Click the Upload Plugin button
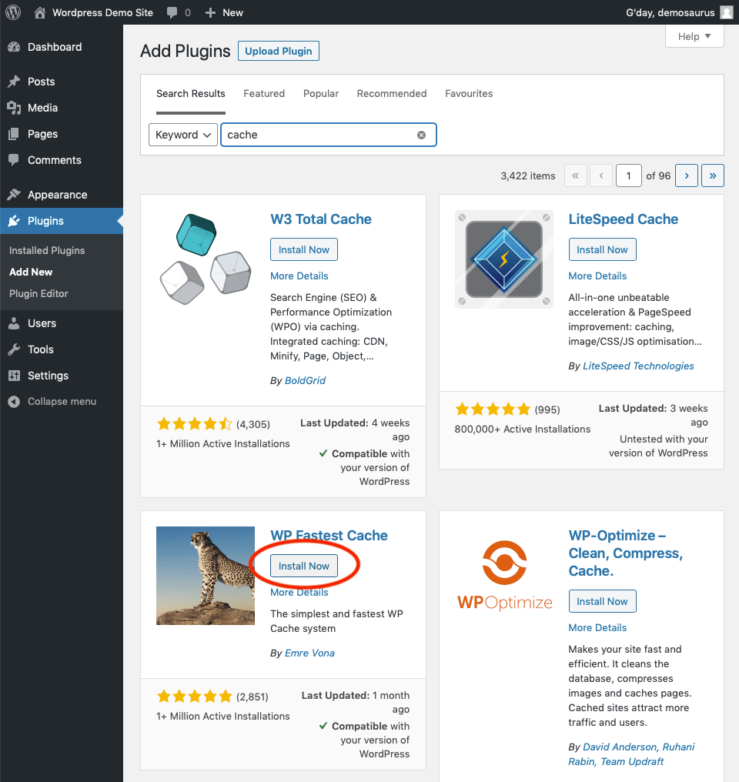 [278, 51]
